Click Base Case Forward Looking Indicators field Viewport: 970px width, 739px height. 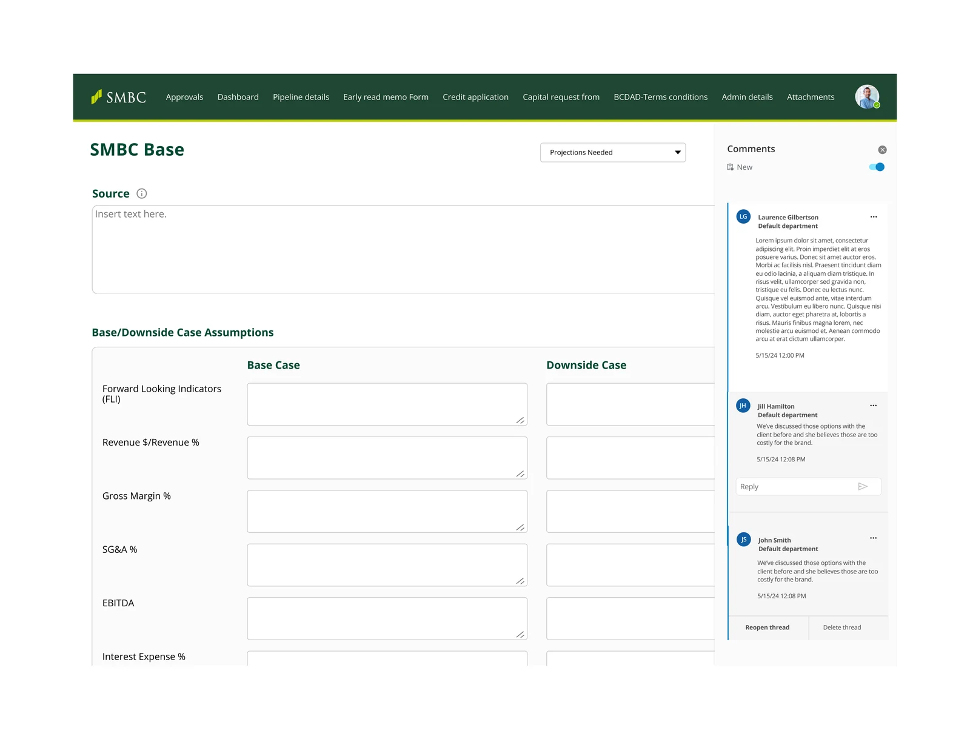387,404
